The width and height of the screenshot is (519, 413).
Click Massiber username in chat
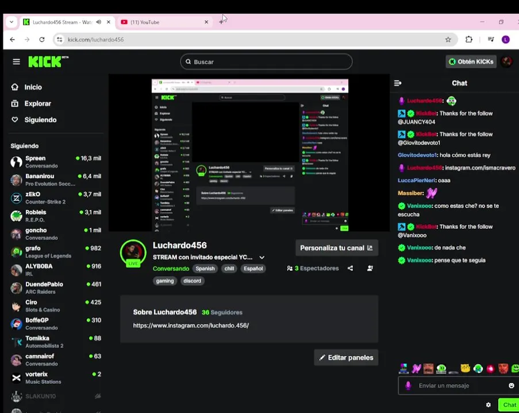click(x=410, y=193)
